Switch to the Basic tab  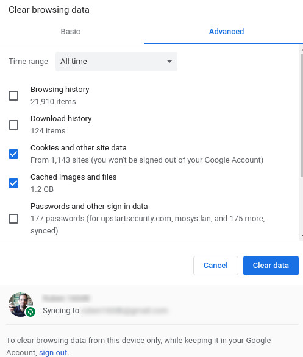tap(70, 32)
